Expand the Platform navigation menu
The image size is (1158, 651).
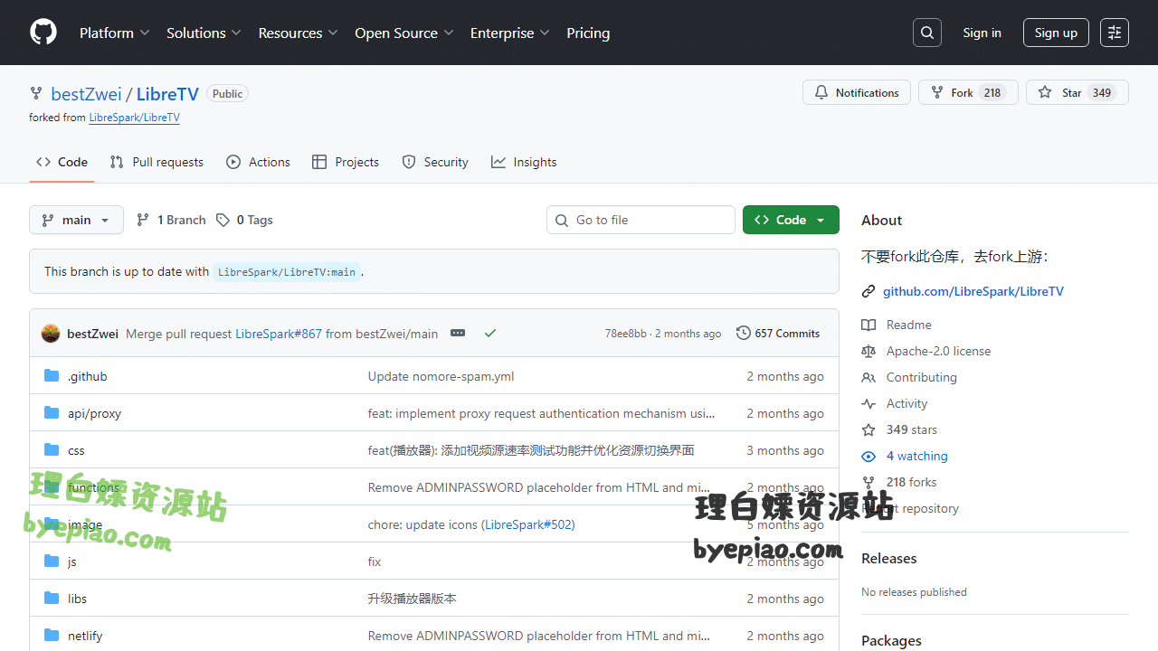114,33
